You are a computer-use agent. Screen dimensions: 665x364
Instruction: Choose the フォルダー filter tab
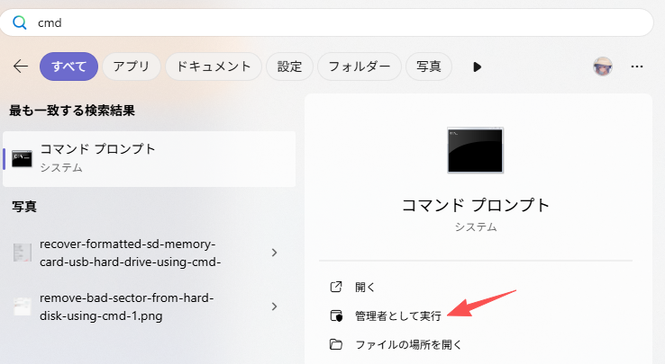pos(360,67)
